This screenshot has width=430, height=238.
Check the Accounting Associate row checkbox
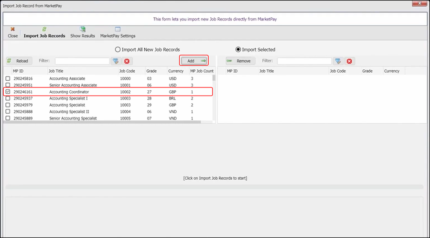8,78
